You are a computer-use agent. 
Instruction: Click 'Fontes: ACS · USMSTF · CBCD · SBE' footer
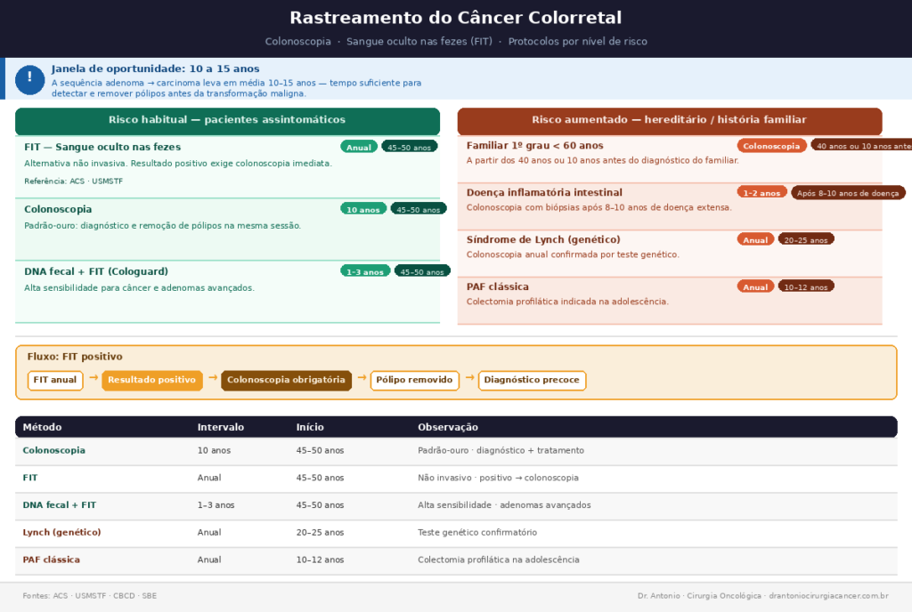(90, 596)
